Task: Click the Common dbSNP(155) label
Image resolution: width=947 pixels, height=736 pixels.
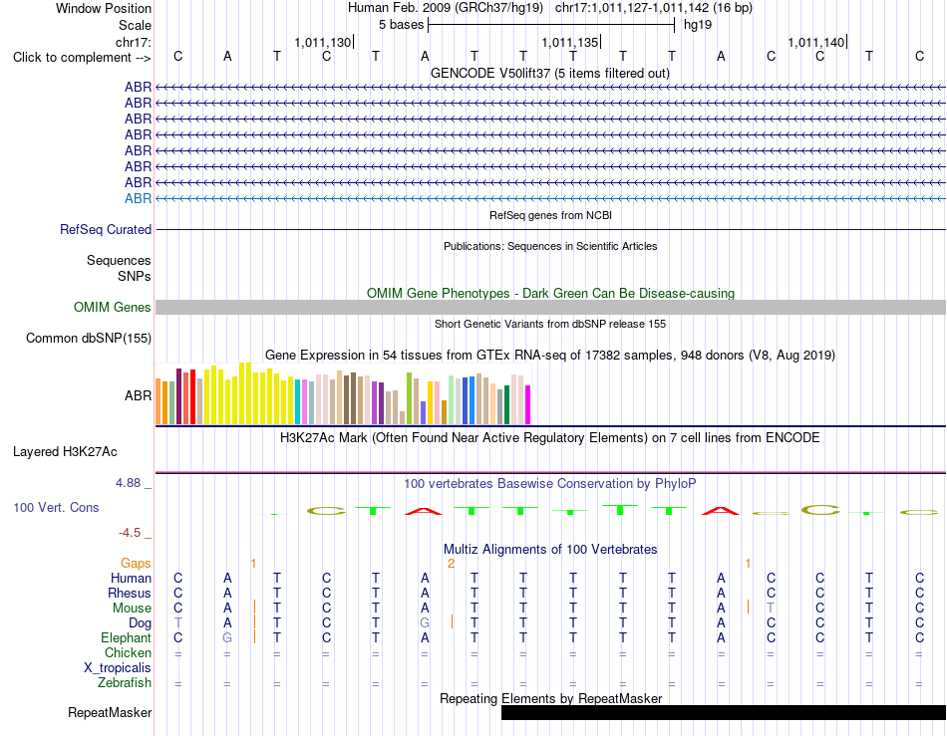Action: tap(88, 338)
